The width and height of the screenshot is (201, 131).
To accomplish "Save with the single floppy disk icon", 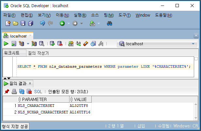I will coord(23,23).
